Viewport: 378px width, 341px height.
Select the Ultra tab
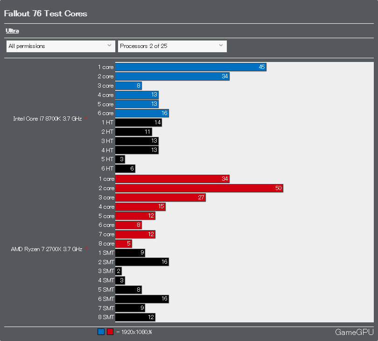[x=12, y=31]
